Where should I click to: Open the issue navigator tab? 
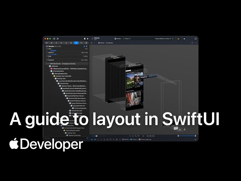point(66,43)
